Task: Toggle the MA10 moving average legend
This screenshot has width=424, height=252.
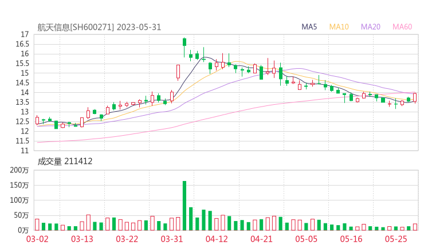Action: pos(339,27)
